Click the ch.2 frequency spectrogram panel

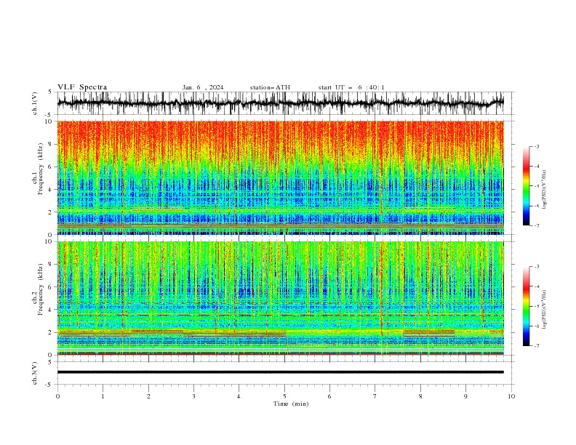pos(281,298)
